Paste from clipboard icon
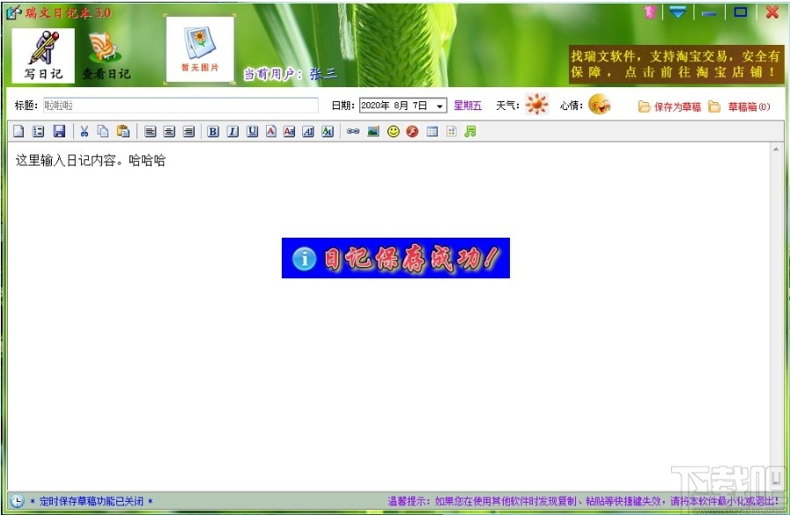 [123, 131]
